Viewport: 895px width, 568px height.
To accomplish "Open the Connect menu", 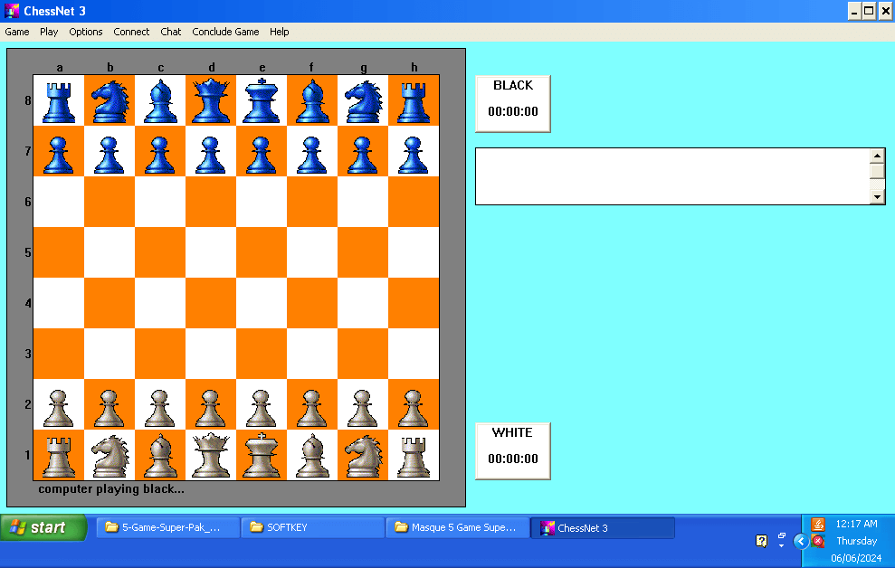I will coord(131,32).
